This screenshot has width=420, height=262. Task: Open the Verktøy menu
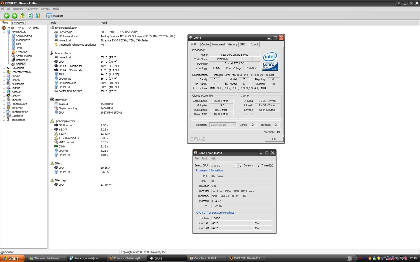point(45,9)
